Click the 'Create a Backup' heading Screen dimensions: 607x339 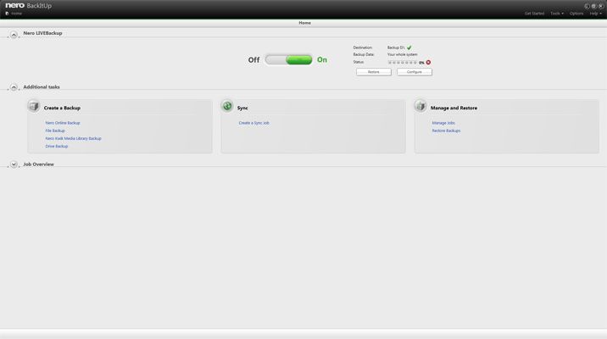pyautogui.click(x=62, y=108)
